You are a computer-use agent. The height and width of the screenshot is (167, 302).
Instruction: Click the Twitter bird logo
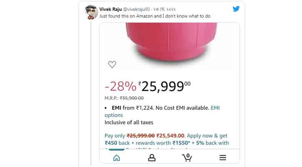236,9
